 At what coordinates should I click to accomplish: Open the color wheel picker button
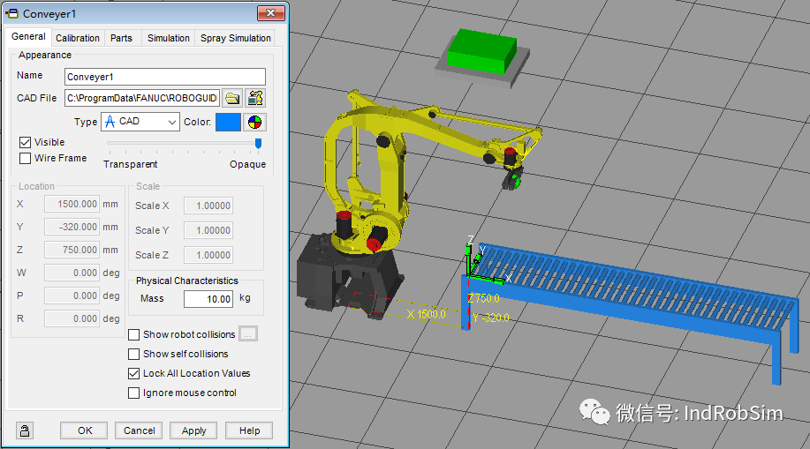(254, 123)
